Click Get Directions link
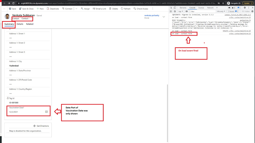 click(x=41, y=126)
